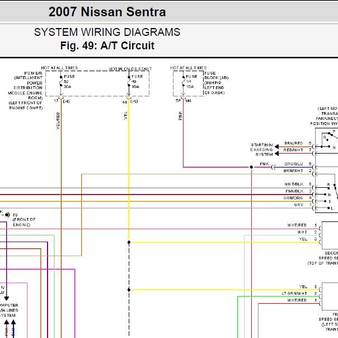Image resolution: width=338 pixels, height=338 pixels.
Task: Click the arrowhead on the BRN/RED wire
Action: coord(277,147)
